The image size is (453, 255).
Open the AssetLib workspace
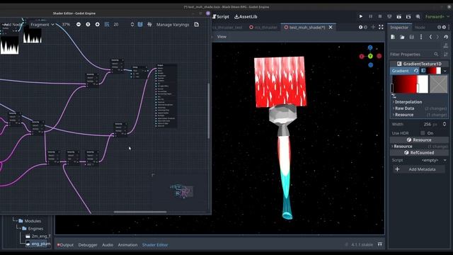(246, 17)
